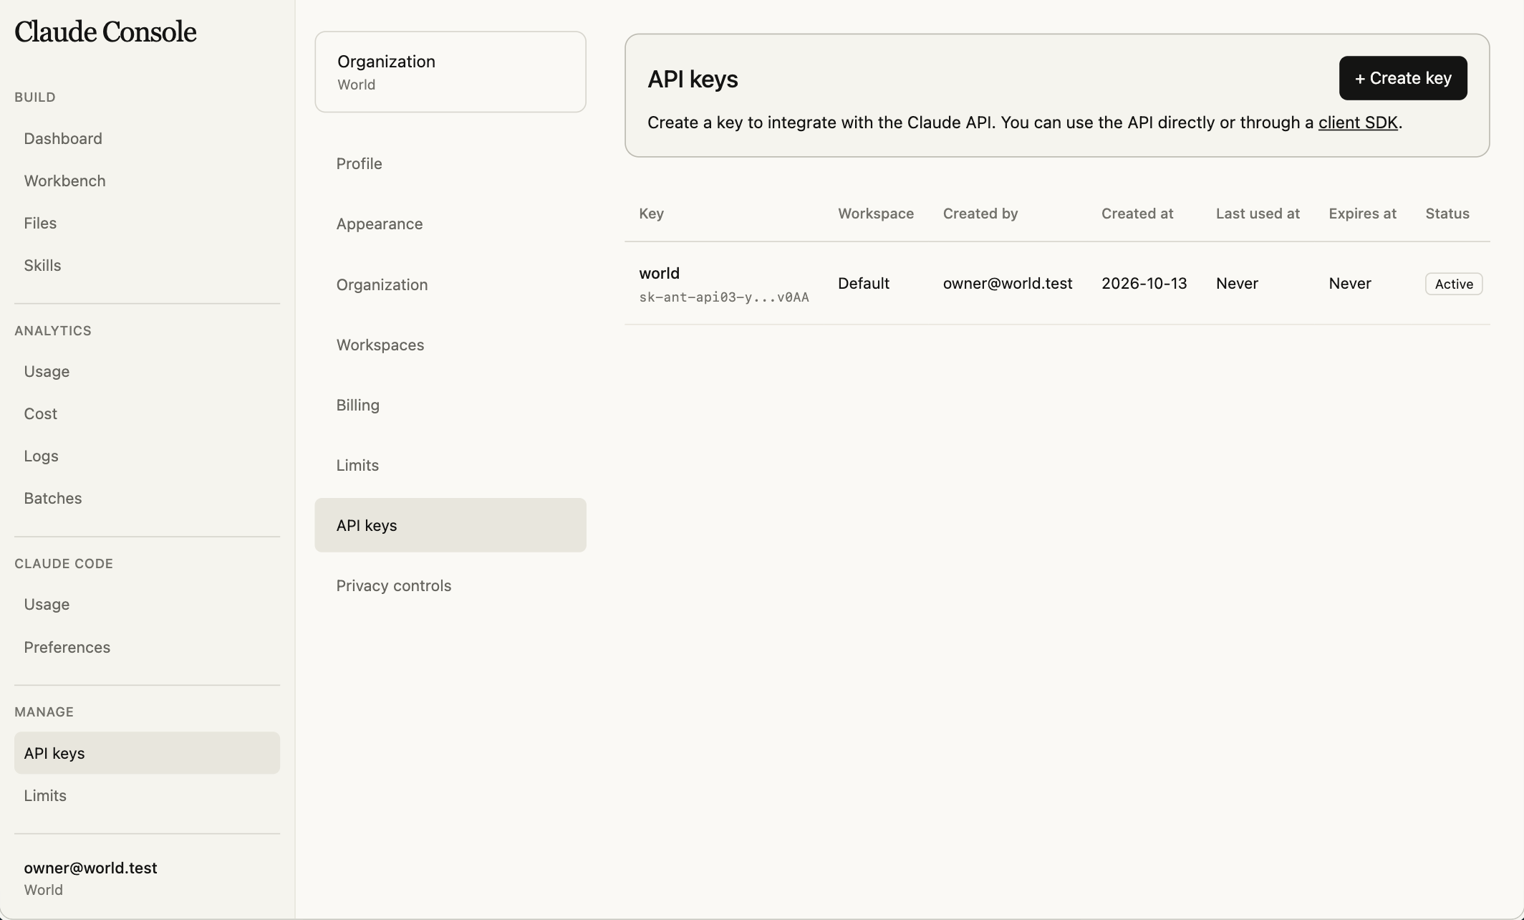Viewport: 1524px width, 920px height.
Task: Click Never in the Last used at column
Action: pos(1237,283)
